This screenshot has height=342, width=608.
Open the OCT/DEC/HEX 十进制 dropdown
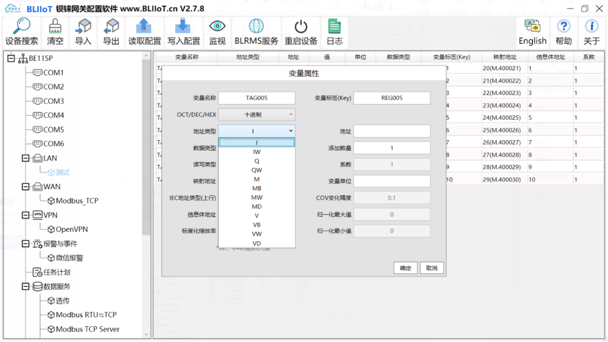(257, 114)
